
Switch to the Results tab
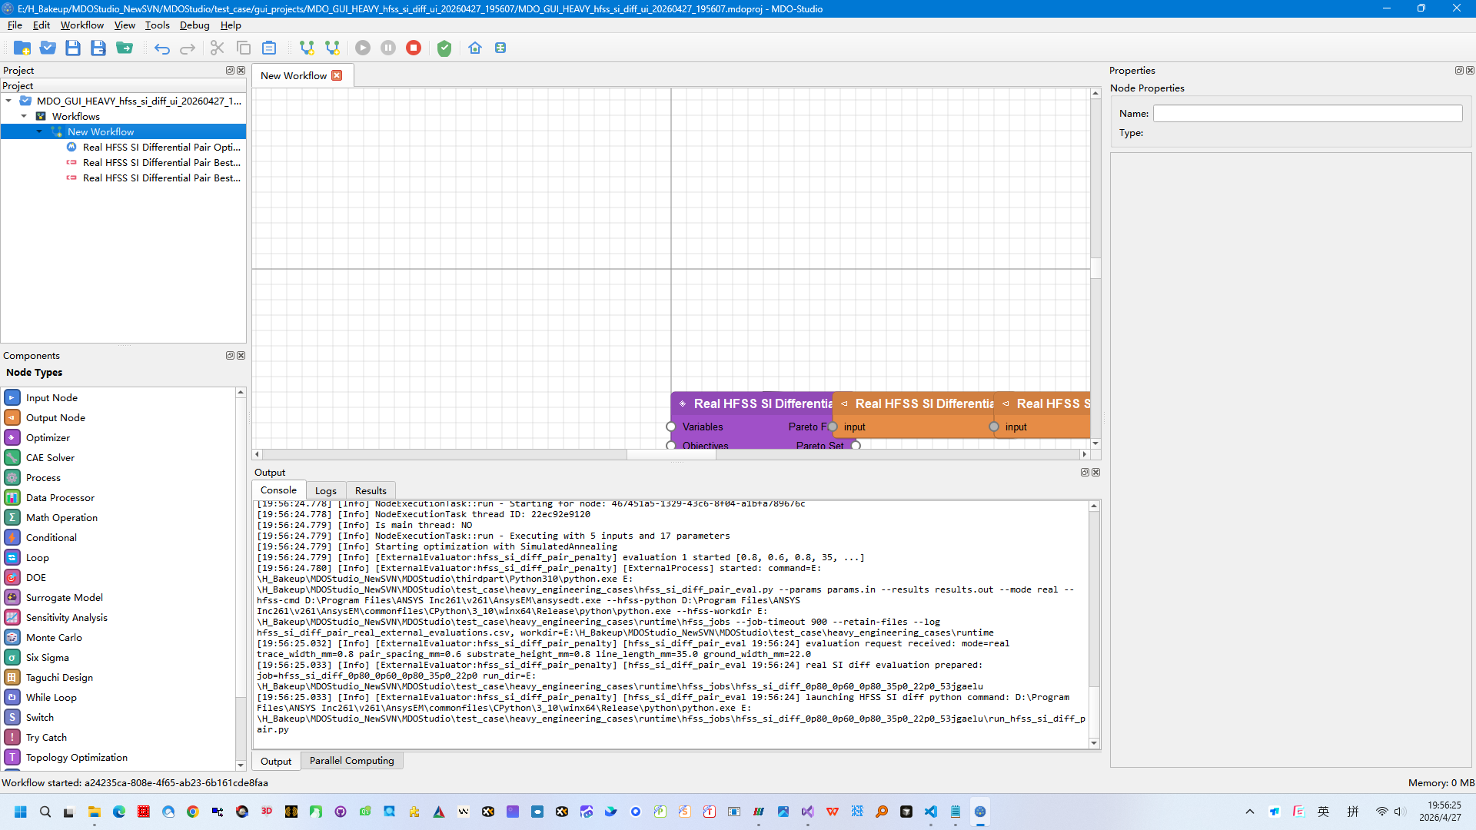371,490
